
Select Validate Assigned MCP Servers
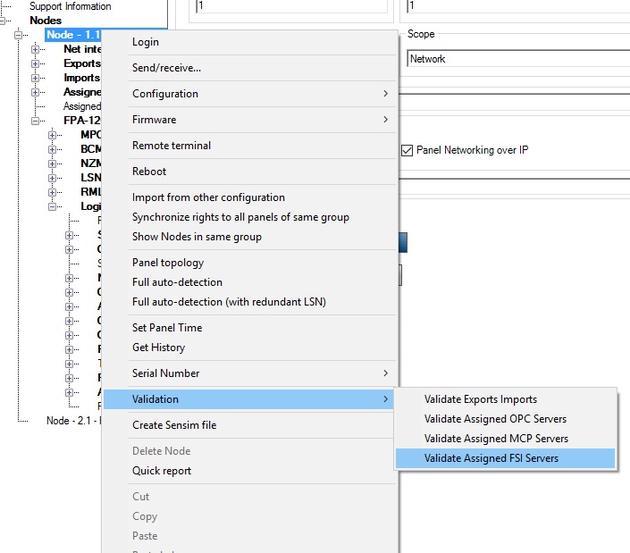pos(496,439)
